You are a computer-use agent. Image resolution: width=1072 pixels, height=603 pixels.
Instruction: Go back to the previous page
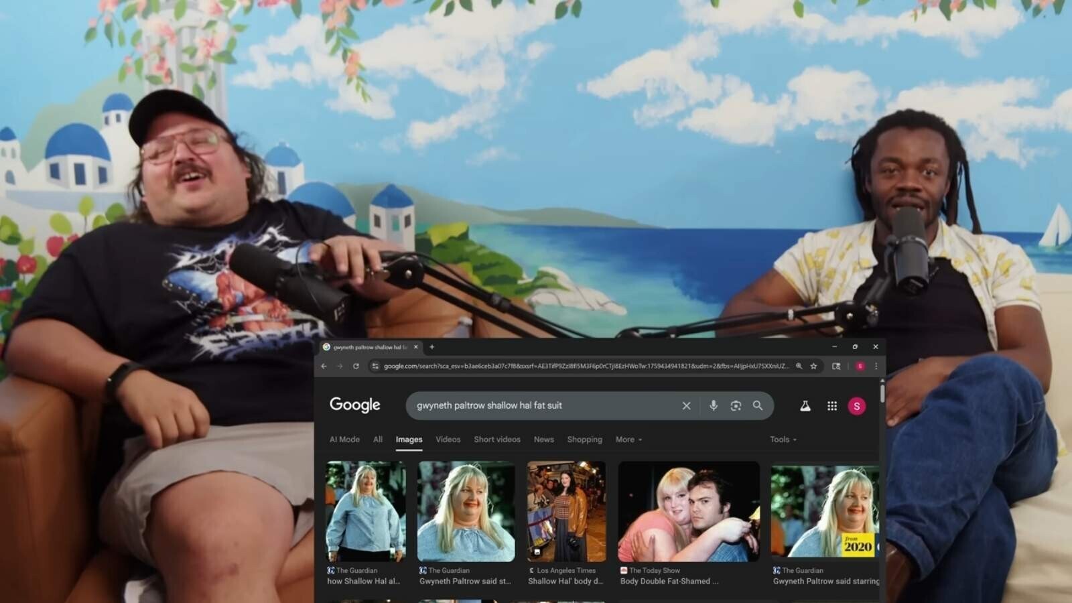(x=324, y=366)
